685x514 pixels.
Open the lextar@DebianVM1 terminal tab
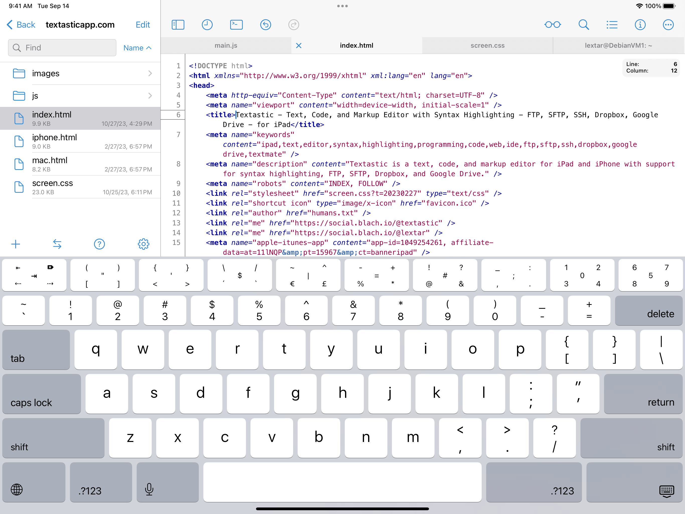[x=618, y=45]
